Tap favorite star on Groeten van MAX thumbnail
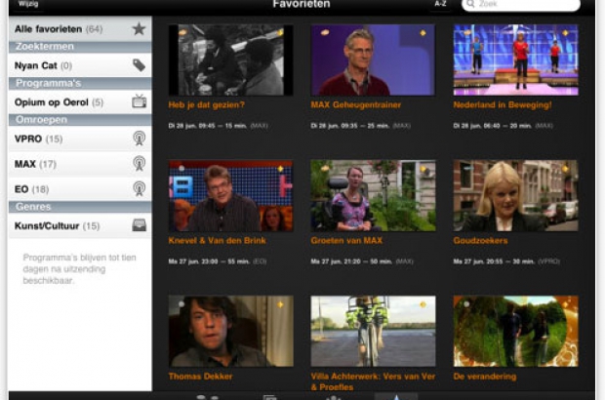Image resolution: width=605 pixels, height=400 pixels. (423, 169)
